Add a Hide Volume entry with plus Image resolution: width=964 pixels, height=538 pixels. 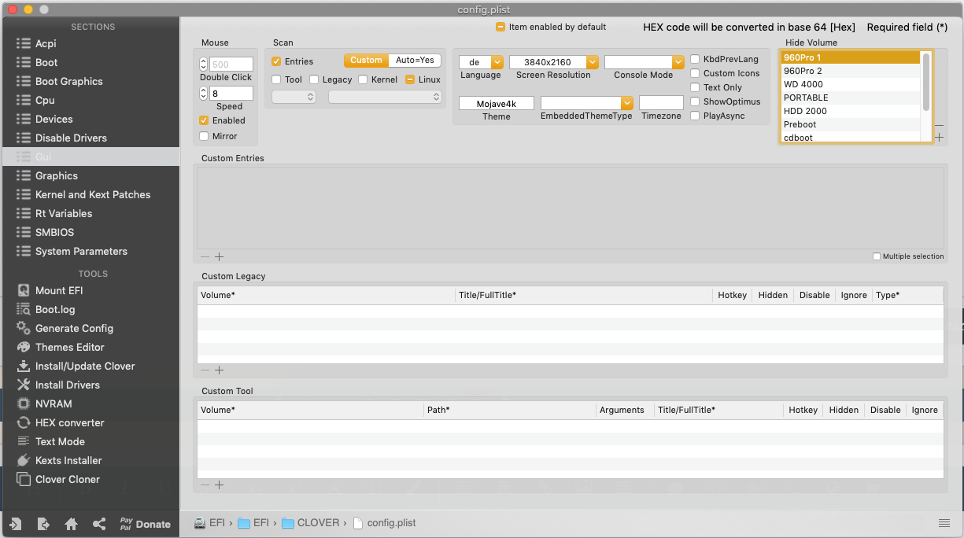click(x=939, y=138)
